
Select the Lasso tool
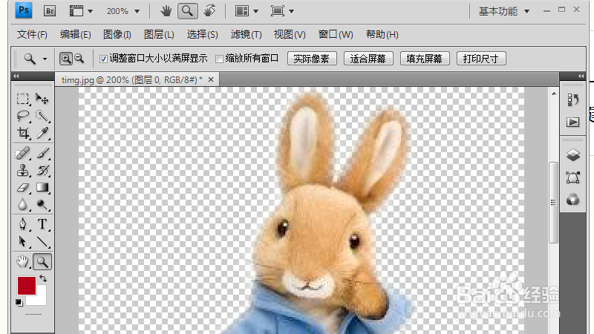point(23,116)
